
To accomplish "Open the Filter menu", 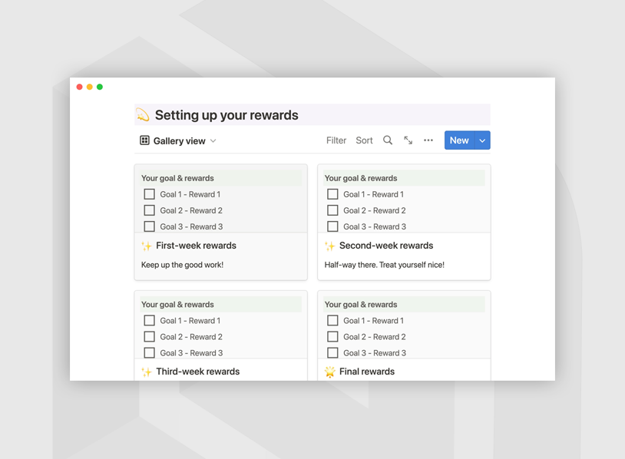I will (336, 140).
